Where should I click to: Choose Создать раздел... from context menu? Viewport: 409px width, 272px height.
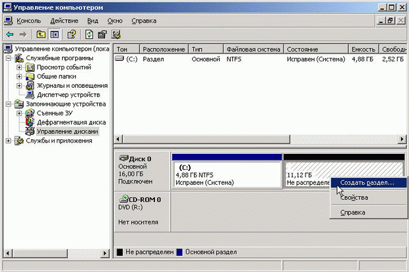pos(369,183)
